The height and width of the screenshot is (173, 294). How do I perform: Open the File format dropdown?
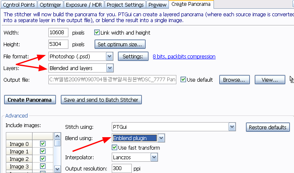[x=81, y=56]
